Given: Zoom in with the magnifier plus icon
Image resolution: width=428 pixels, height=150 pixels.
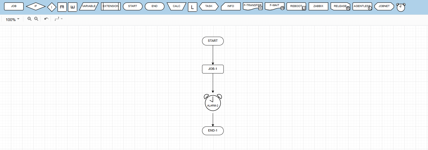Looking at the screenshot, I should coord(29,19).
